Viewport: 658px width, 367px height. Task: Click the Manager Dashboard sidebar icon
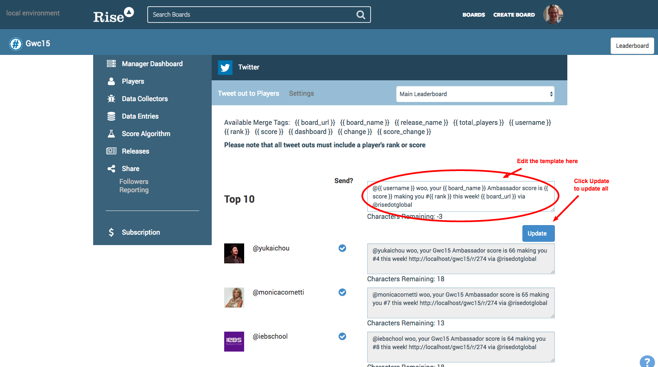pos(111,64)
